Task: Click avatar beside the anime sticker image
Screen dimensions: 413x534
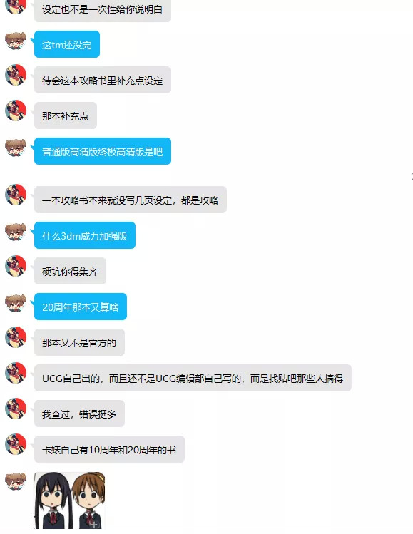Action: pyautogui.click(x=16, y=481)
